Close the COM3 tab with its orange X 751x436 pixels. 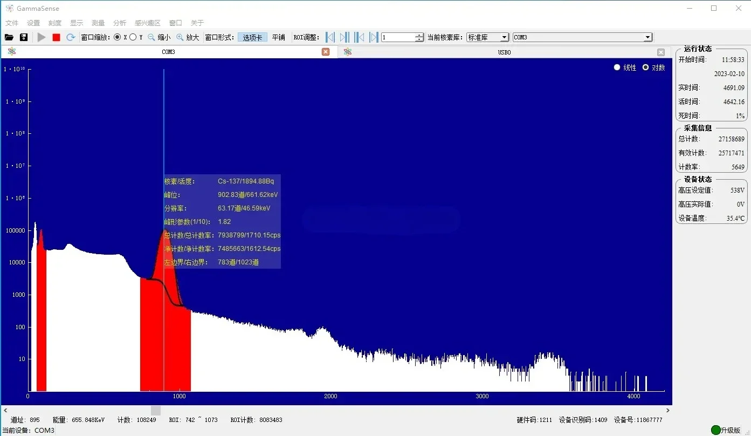coord(326,52)
